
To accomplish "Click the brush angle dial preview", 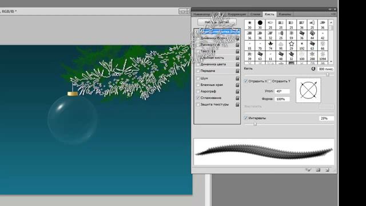I will (x=308, y=90).
